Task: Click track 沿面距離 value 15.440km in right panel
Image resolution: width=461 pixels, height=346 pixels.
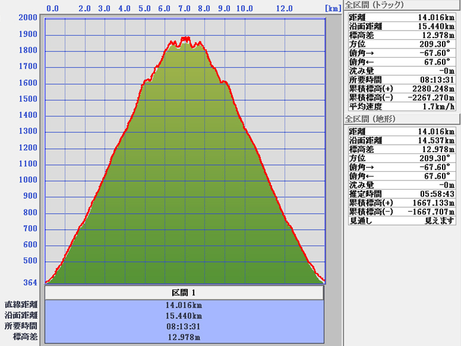Action: (436, 27)
